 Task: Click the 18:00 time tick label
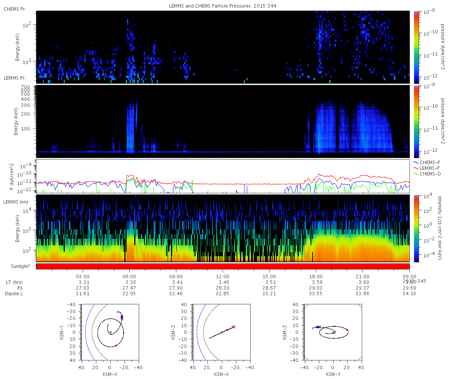click(316, 276)
